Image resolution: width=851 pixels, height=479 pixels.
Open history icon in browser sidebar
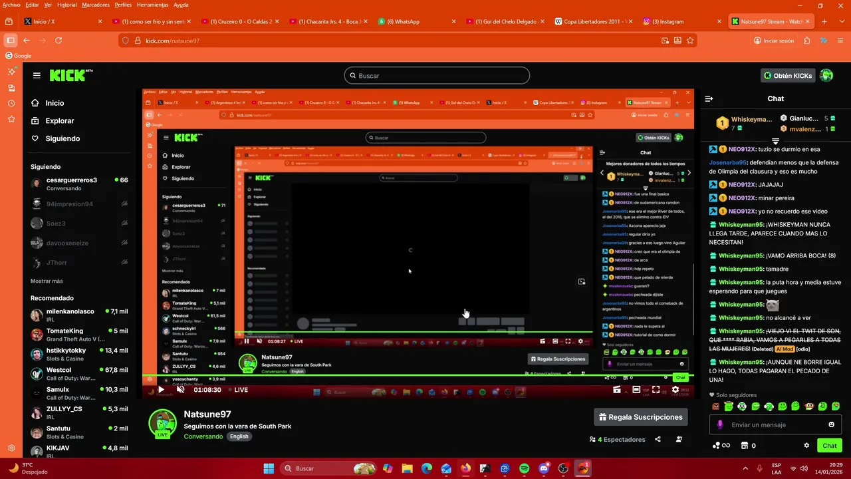(x=11, y=104)
